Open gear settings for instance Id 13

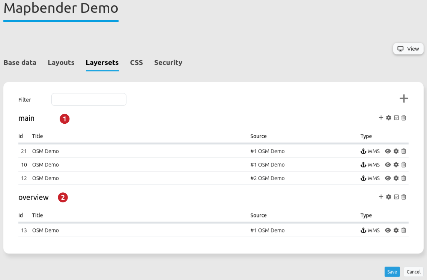(396, 231)
